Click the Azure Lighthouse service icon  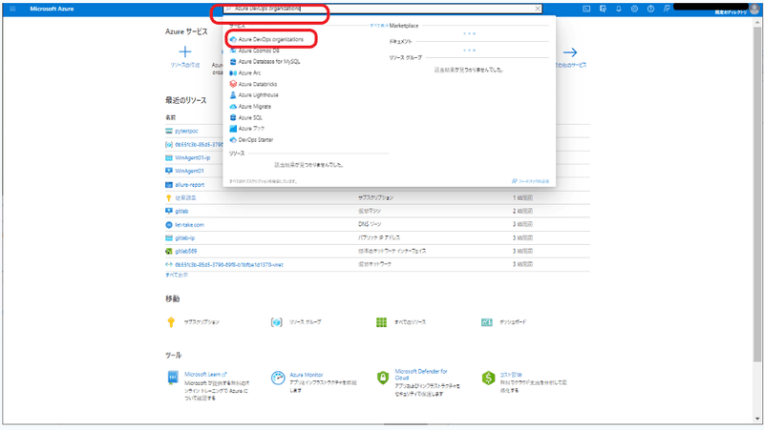click(x=233, y=95)
